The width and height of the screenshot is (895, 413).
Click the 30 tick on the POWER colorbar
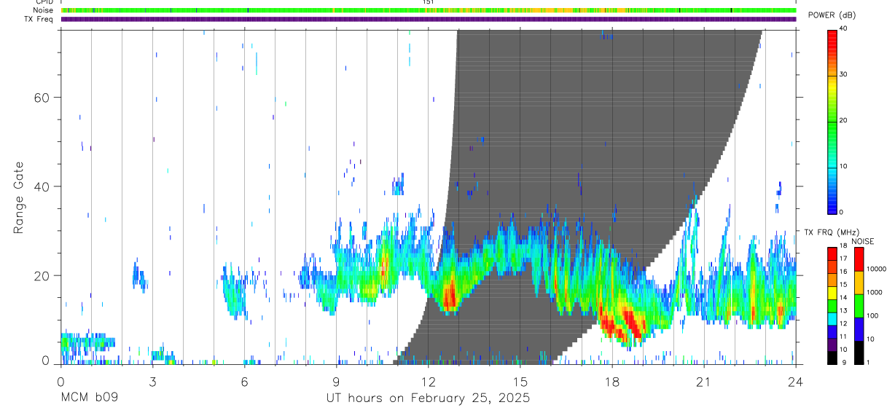pyautogui.click(x=845, y=74)
